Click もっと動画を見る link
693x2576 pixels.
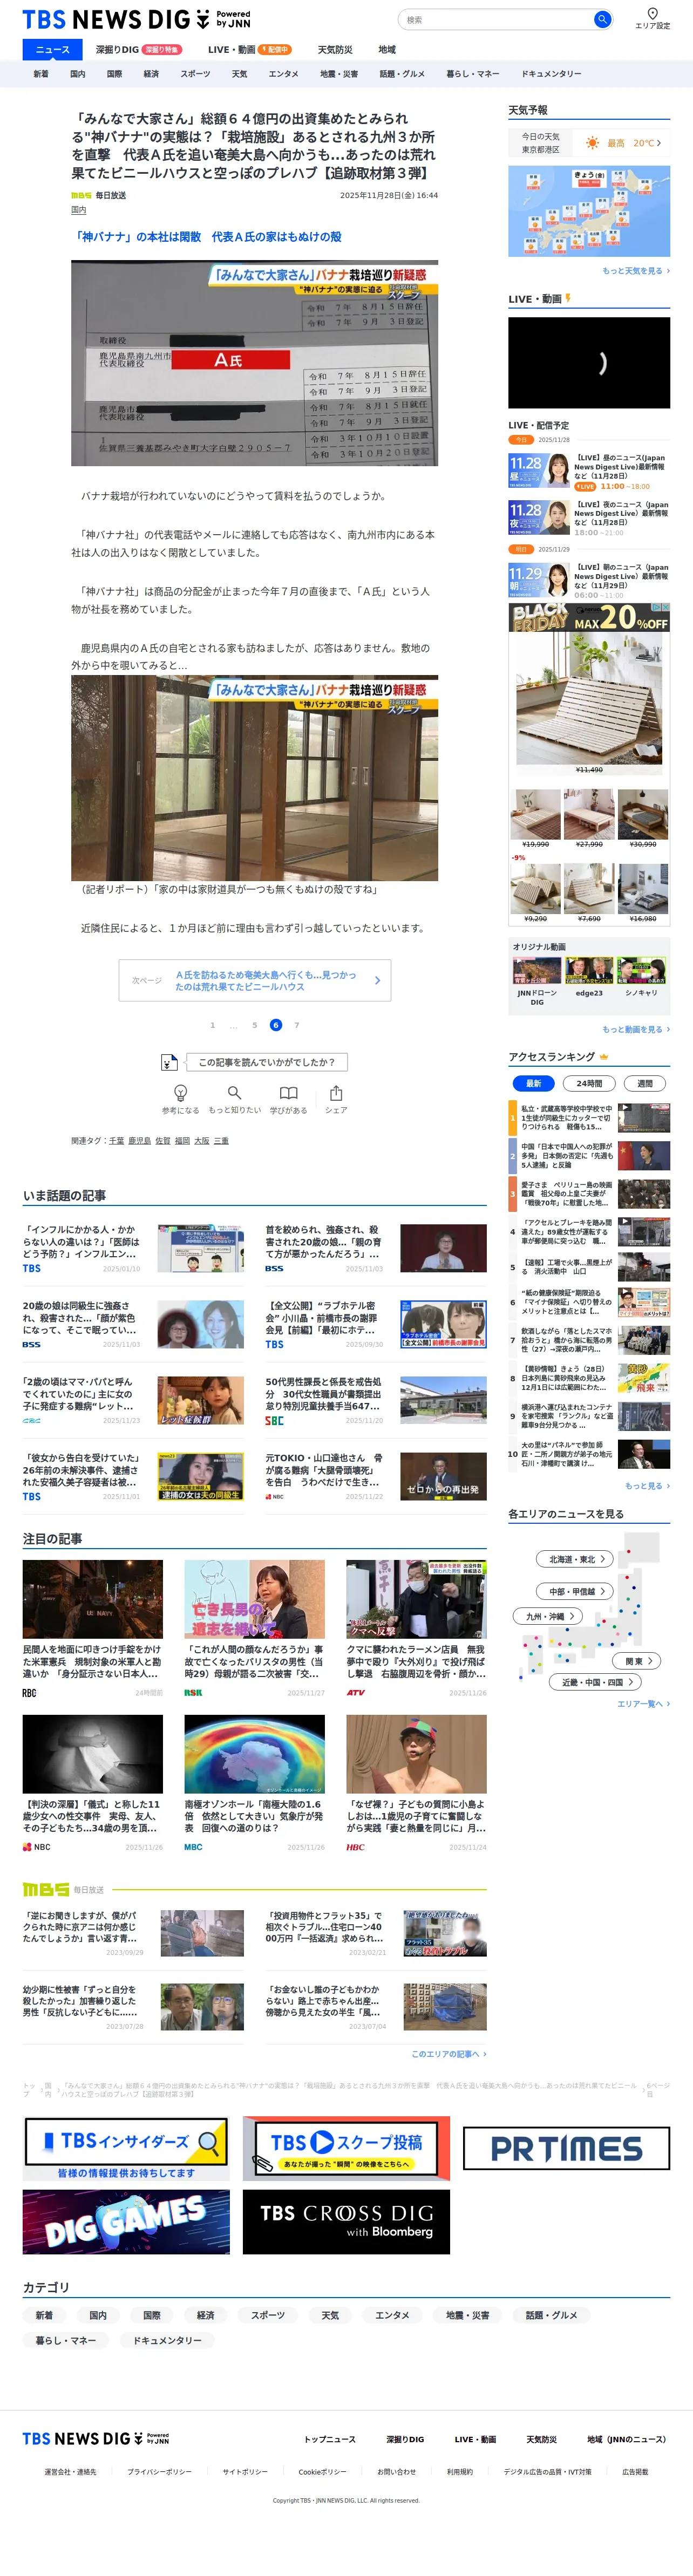[x=636, y=1029]
